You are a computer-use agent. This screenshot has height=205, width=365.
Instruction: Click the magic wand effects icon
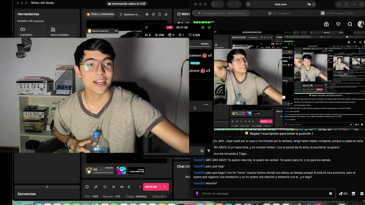coord(96,187)
